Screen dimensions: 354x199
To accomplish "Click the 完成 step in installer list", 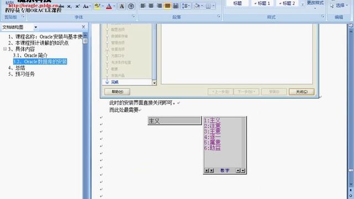I will coord(114,82).
